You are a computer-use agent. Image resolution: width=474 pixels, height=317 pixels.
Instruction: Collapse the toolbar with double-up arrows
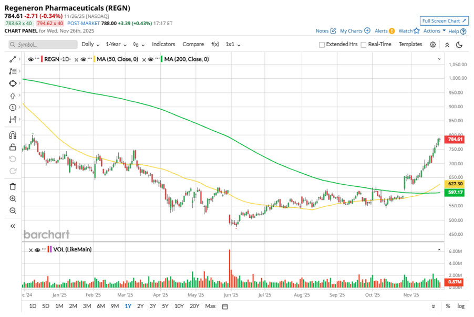point(447,45)
